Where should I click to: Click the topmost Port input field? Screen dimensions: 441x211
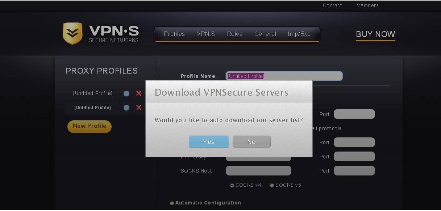(354, 114)
